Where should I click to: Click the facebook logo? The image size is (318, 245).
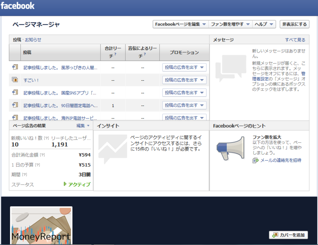click(17, 6)
